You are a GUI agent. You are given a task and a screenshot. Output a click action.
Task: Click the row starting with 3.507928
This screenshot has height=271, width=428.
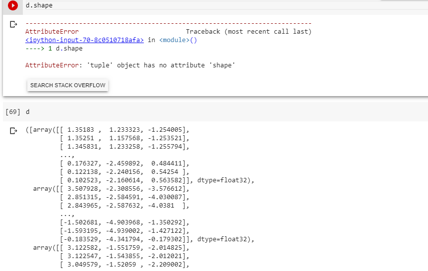[x=111, y=189]
